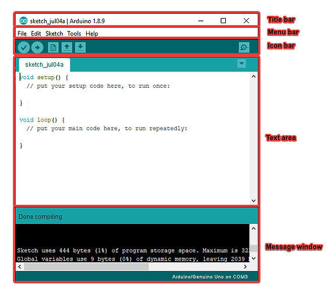Open the Serial Monitor magnifier icon
This screenshot has width=327, height=296.
(x=244, y=48)
